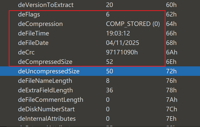Click the value 36 of deExtraFieldLength
This screenshot has width=200, height=127.
pyautogui.click(x=109, y=90)
